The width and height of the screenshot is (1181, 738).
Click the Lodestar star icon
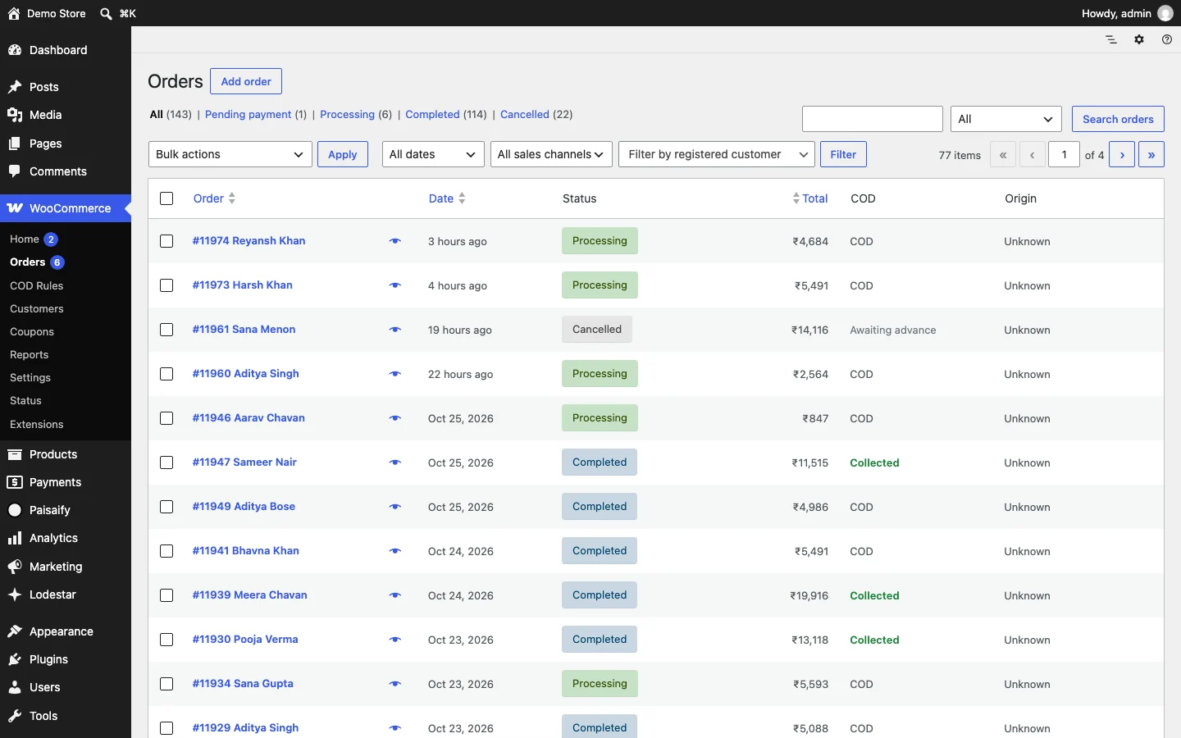click(15, 594)
